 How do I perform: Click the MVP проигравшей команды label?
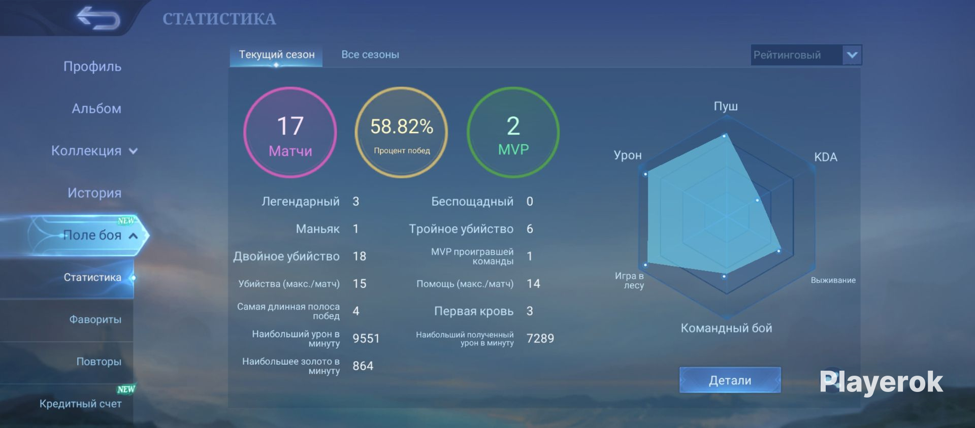[x=472, y=256]
